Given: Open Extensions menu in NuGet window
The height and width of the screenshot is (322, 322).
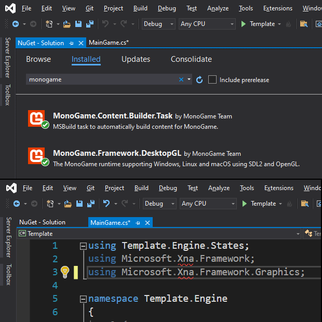Looking at the screenshot, I should point(278,8).
